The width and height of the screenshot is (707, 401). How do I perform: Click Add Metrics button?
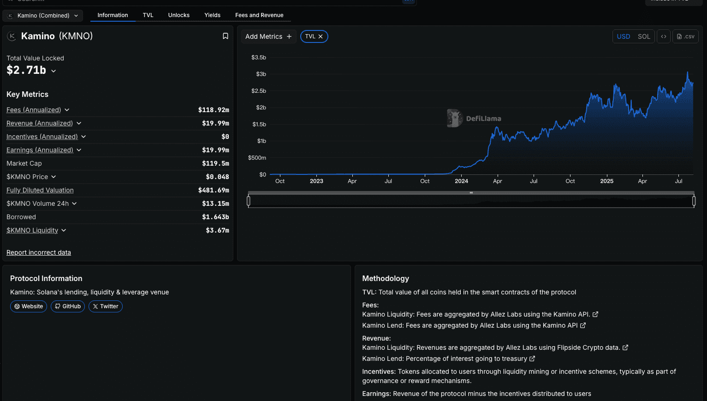tap(268, 36)
